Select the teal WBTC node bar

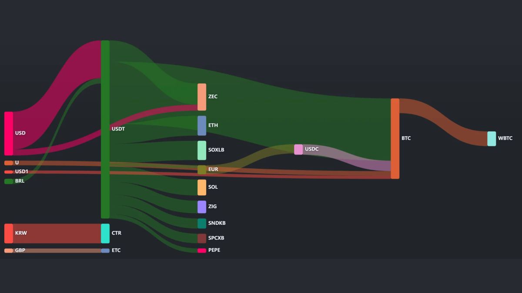point(492,138)
